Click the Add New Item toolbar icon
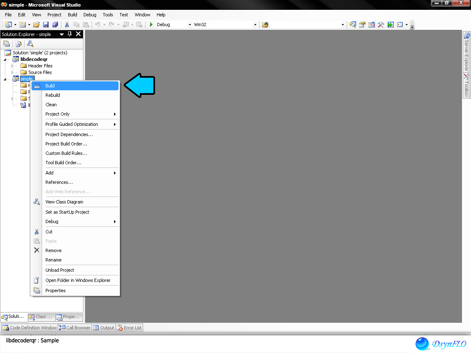 tap(22, 25)
